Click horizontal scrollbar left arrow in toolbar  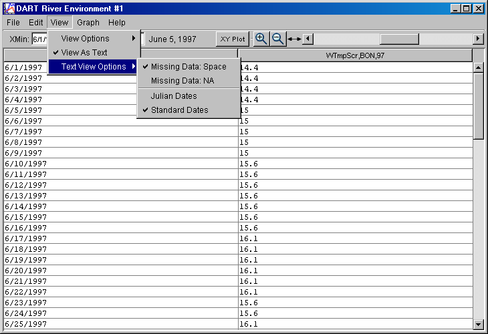(308, 39)
